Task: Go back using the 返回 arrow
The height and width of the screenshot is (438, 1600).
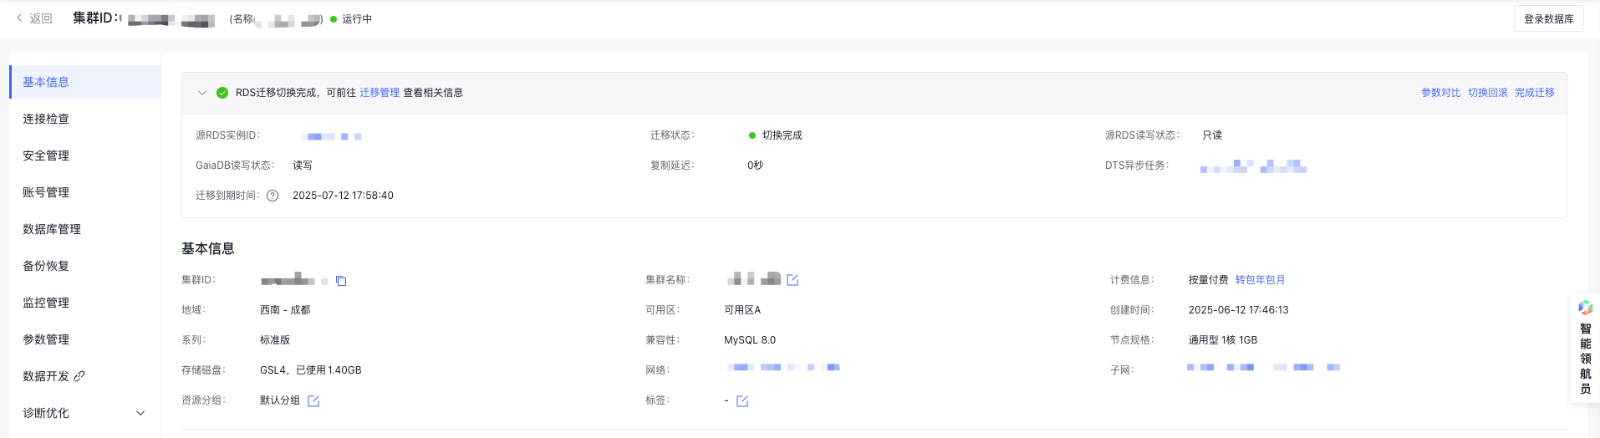Action: (34, 18)
